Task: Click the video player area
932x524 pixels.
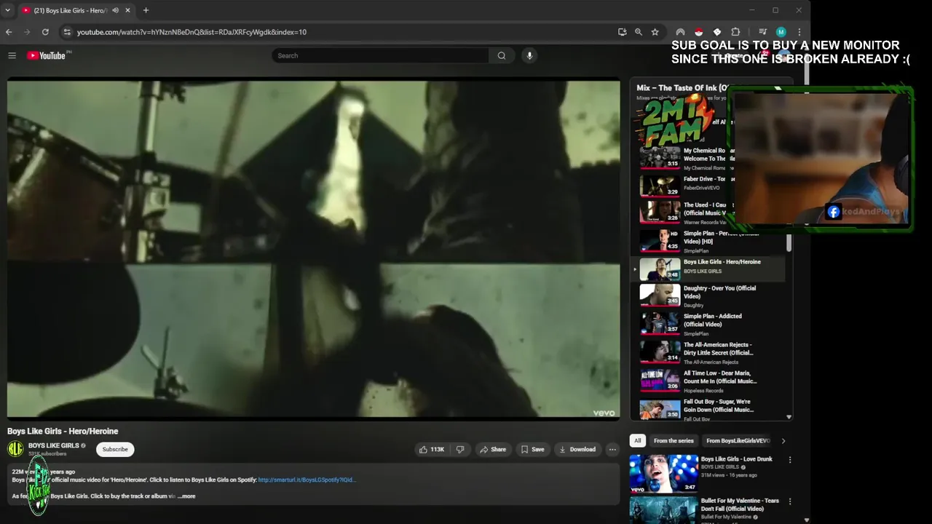Action: 313,248
